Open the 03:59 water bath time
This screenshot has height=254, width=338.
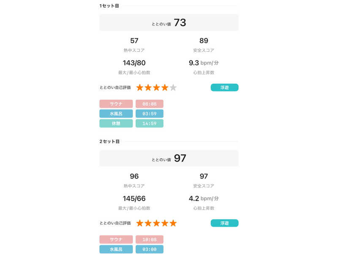[150, 113]
